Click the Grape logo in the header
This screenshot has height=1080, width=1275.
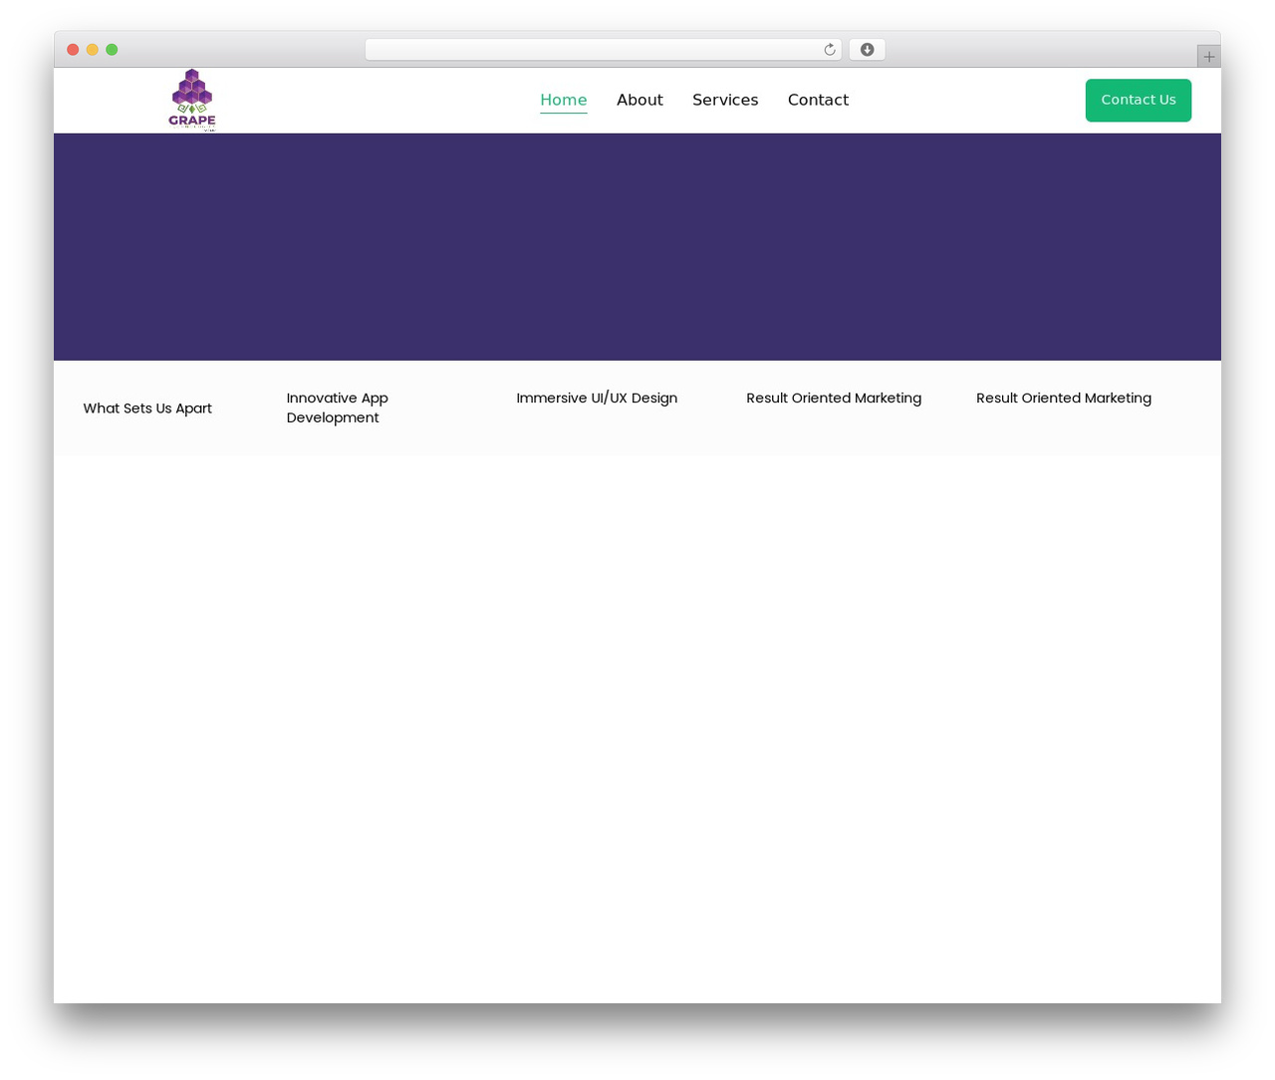[192, 100]
